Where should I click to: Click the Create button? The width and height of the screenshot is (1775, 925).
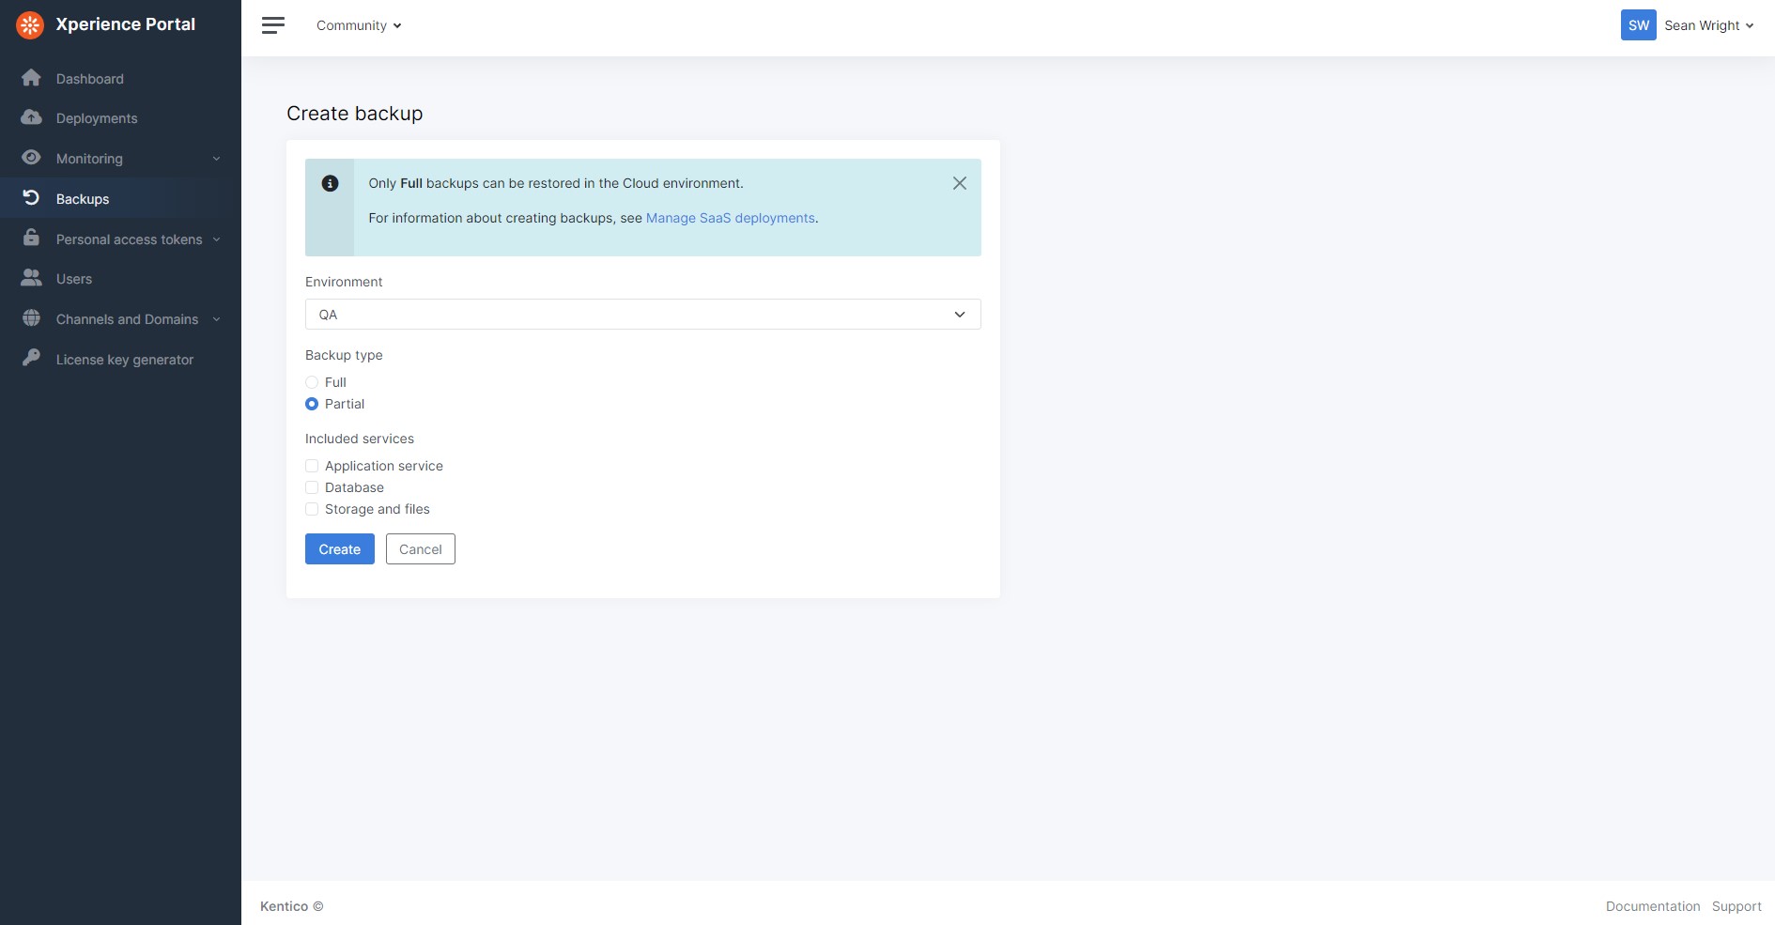pos(340,549)
